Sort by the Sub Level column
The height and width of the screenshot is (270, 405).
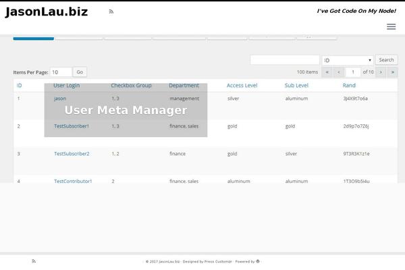296,86
